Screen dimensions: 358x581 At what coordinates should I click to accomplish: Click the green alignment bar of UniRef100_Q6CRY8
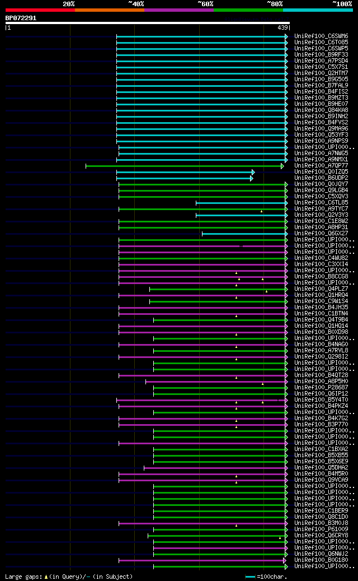tap(218, 536)
